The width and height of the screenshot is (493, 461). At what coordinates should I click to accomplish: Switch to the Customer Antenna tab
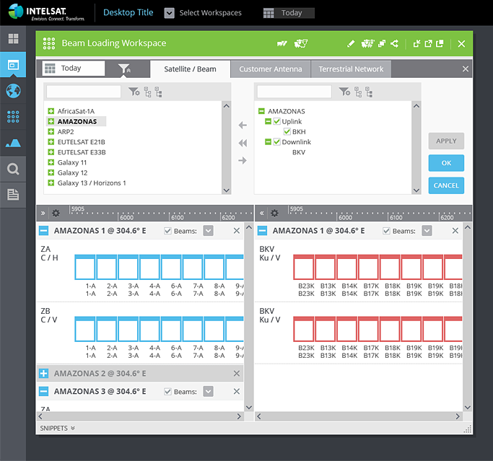click(271, 69)
